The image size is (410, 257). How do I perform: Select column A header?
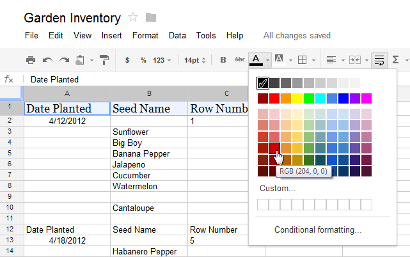click(67, 93)
